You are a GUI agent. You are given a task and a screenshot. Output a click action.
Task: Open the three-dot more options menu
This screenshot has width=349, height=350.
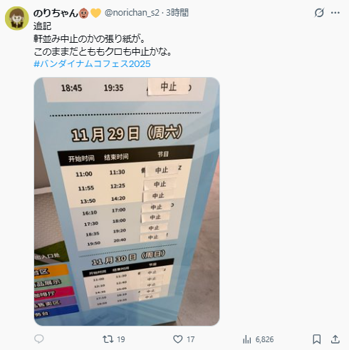335,13
